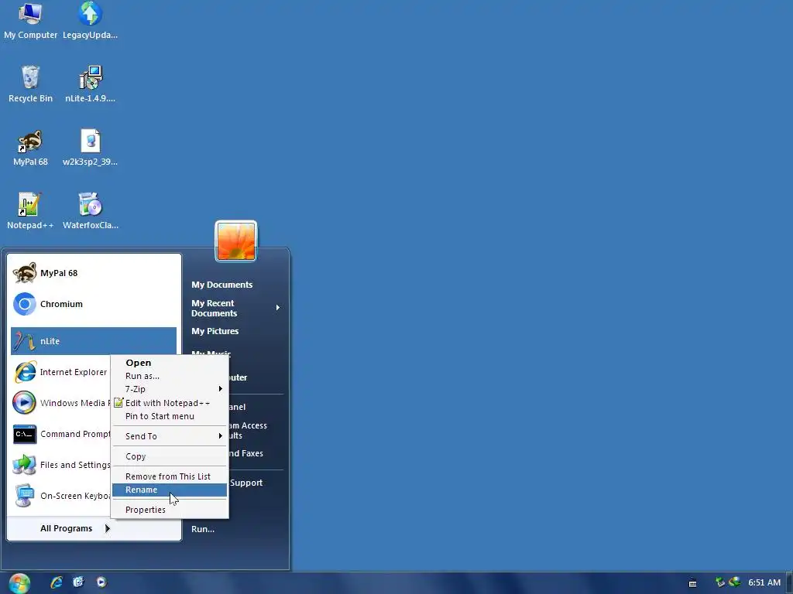The height and width of the screenshot is (594, 793).
Task: Select the Notepad++ desktop shortcut
Action: 30,211
